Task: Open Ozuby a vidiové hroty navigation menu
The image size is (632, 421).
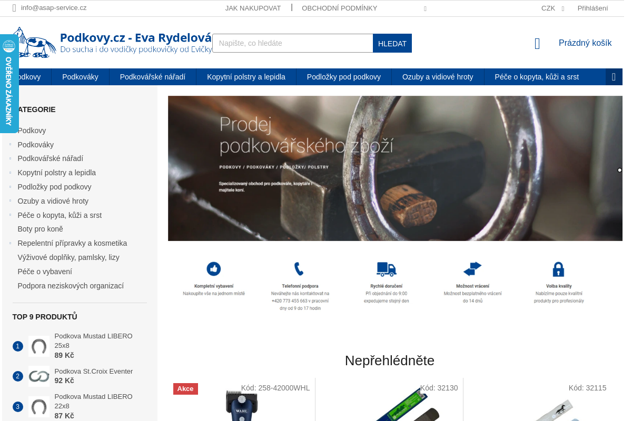Action: click(438, 77)
